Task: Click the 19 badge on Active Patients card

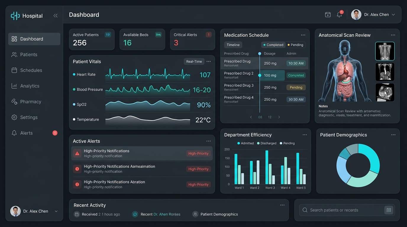Action: click(108, 35)
